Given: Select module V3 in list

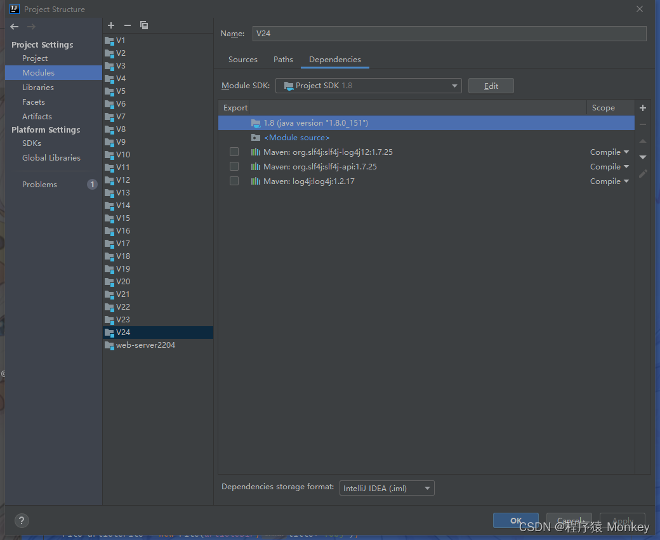Looking at the screenshot, I should pyautogui.click(x=158, y=66).
